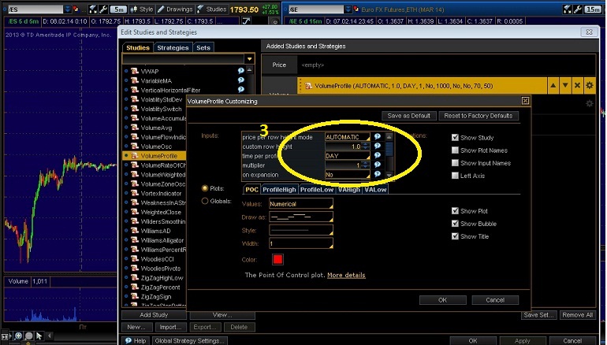
Task: Open wrench settings icon on /6E chart
Action: click(x=577, y=9)
